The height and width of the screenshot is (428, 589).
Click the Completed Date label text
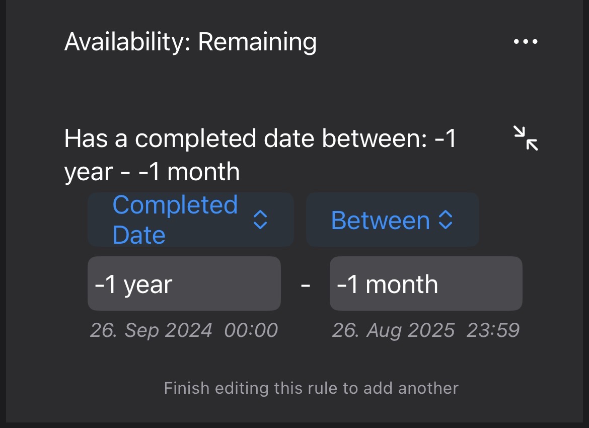point(175,220)
